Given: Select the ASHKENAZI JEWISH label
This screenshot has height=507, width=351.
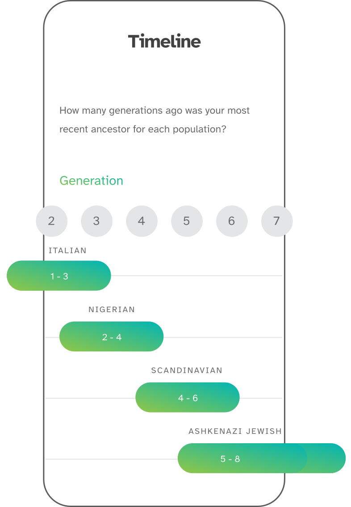Looking at the screenshot, I should pyautogui.click(x=235, y=431).
